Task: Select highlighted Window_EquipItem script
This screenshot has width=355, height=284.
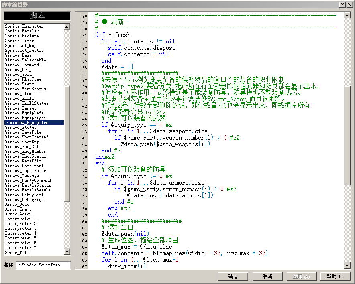Action: (34, 123)
